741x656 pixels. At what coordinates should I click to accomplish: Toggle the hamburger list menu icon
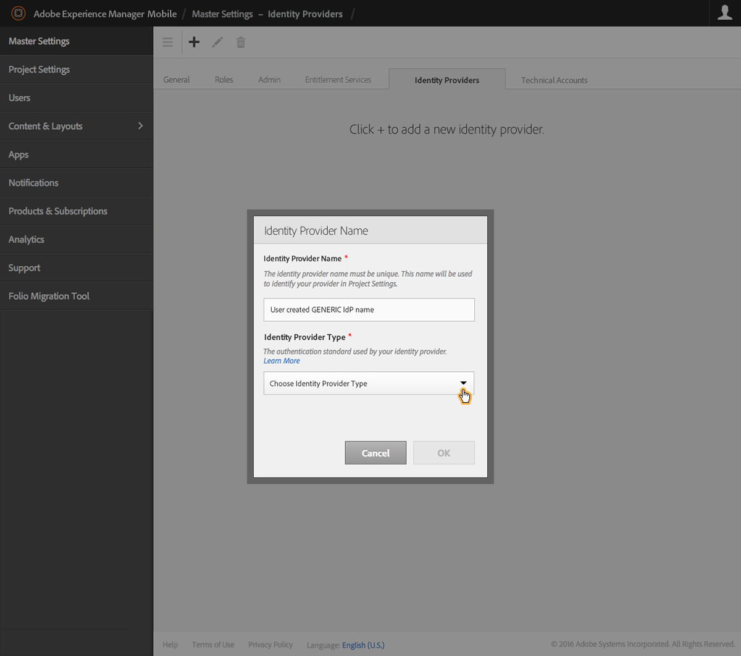167,42
